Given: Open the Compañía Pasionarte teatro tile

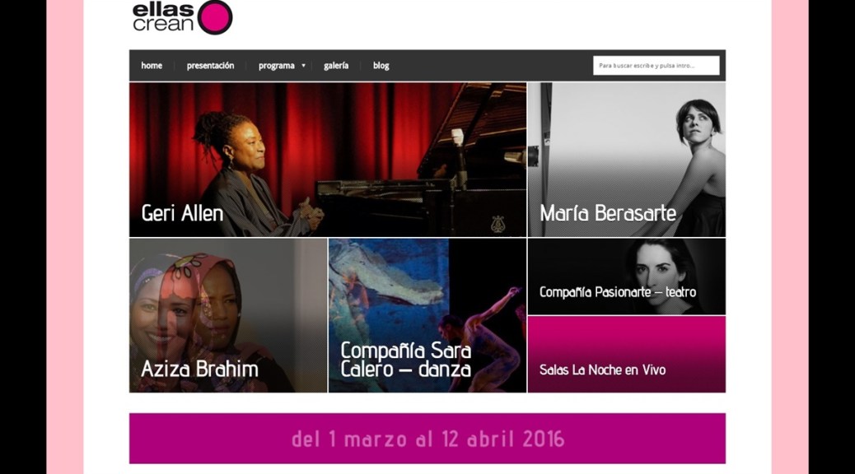Looking at the screenshot, I should point(627,276).
